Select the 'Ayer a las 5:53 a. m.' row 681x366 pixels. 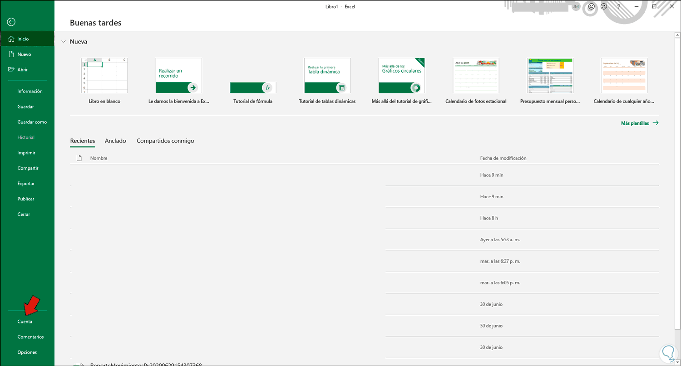click(x=364, y=239)
